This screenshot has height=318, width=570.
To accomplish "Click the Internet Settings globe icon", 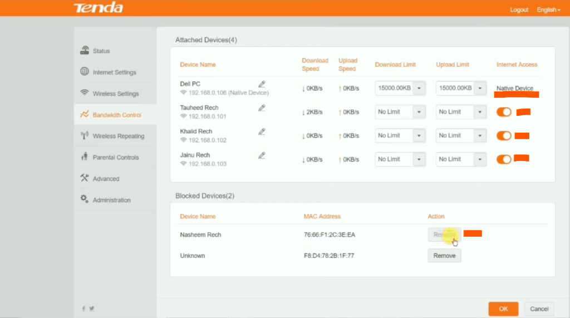I will pos(85,72).
